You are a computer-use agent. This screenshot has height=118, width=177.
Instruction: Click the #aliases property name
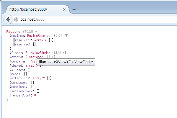click(17, 70)
